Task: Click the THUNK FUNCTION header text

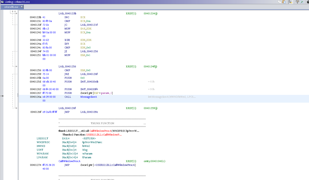Action: click(102, 123)
